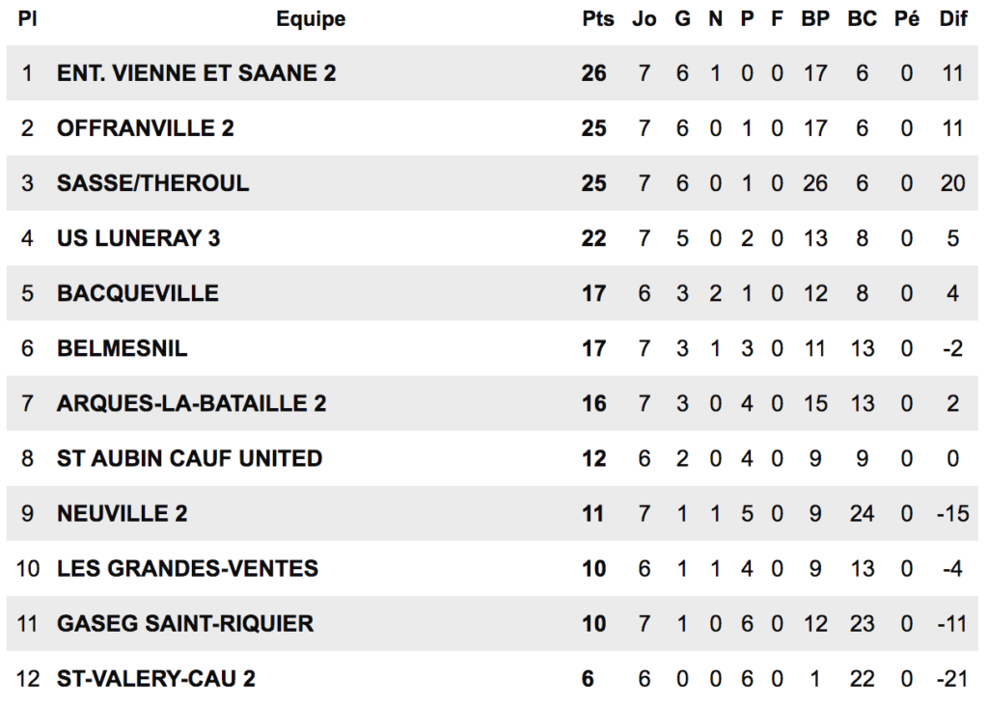The height and width of the screenshot is (706, 988).
Task: Click LES GRANDES-VENTES team name
Action: (x=187, y=568)
